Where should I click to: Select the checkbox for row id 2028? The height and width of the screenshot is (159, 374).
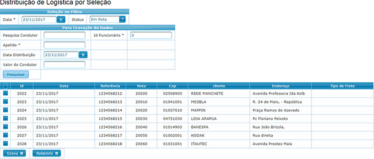pyautogui.click(x=6, y=144)
